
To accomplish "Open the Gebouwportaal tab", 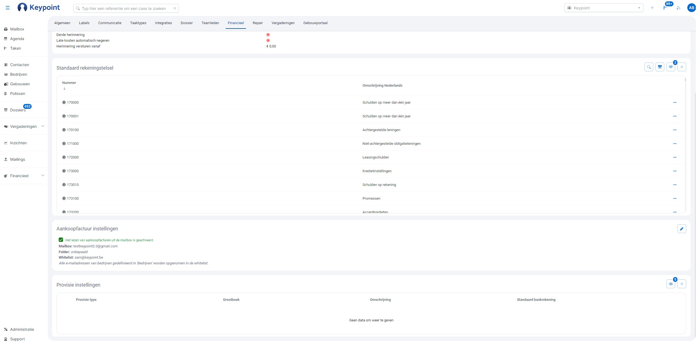I will click(x=315, y=23).
